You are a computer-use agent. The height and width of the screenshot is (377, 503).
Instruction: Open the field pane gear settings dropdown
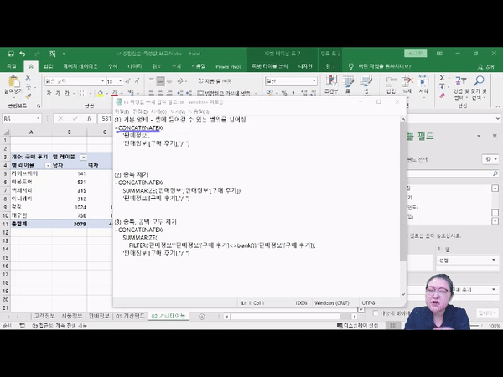pyautogui.click(x=490, y=158)
